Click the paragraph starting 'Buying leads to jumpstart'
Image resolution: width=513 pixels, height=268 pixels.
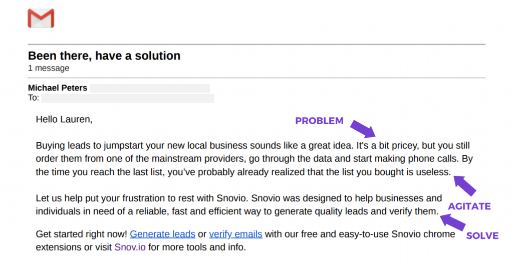pos(254,159)
